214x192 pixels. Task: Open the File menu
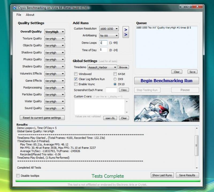(19, 15)
